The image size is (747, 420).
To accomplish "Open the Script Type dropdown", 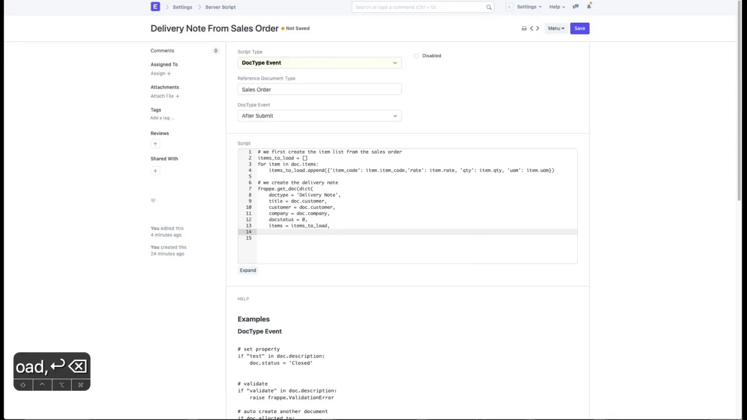I will [x=319, y=62].
